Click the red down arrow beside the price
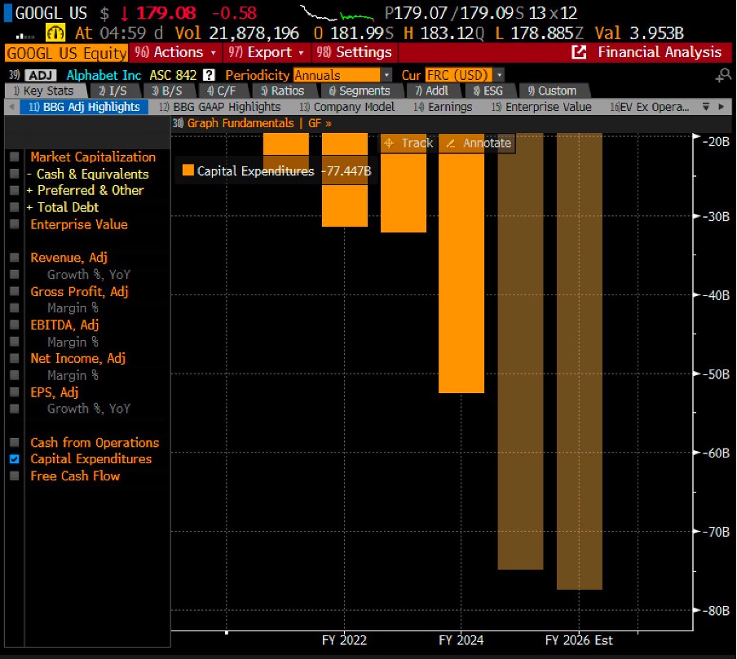This screenshot has height=659, width=737. (125, 14)
